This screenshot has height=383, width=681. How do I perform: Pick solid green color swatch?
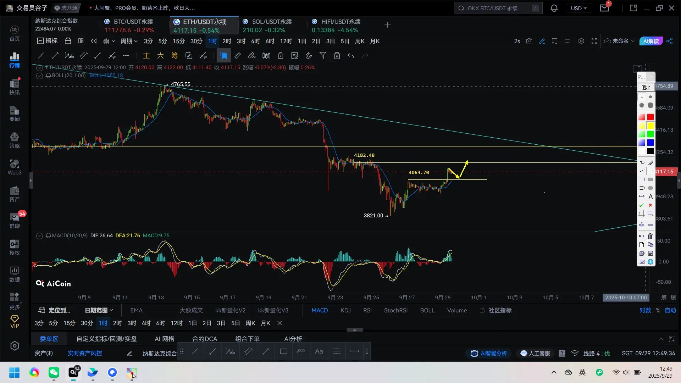click(x=650, y=134)
